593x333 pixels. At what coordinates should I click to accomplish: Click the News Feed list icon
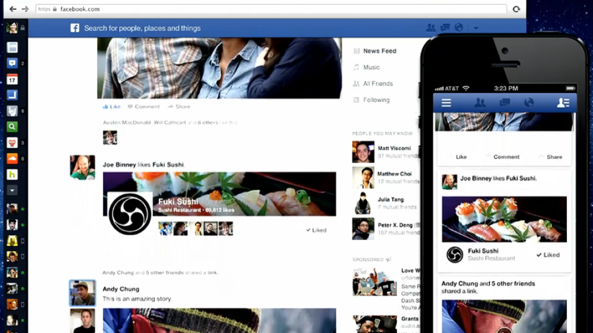coord(356,51)
